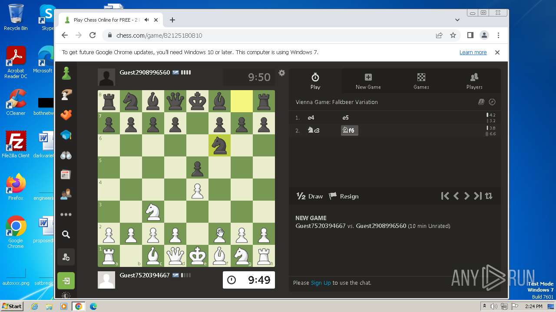Click Learn more link in update banner
This screenshot has height=312, width=556.
click(473, 52)
